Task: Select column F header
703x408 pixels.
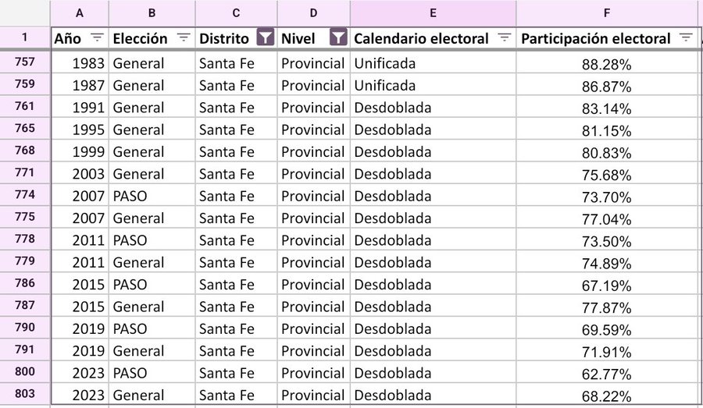Action: point(606,12)
